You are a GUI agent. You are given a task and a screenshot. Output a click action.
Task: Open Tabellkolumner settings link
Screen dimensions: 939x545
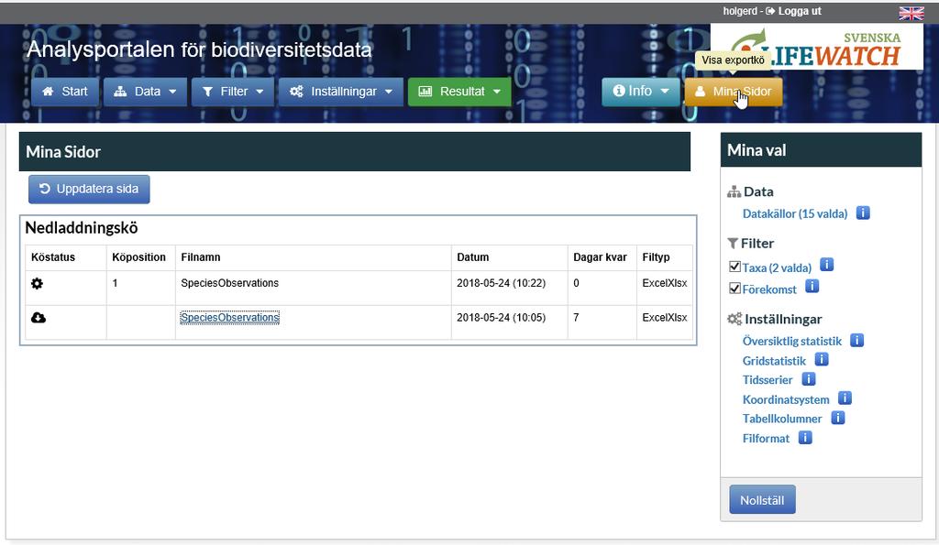click(x=782, y=419)
